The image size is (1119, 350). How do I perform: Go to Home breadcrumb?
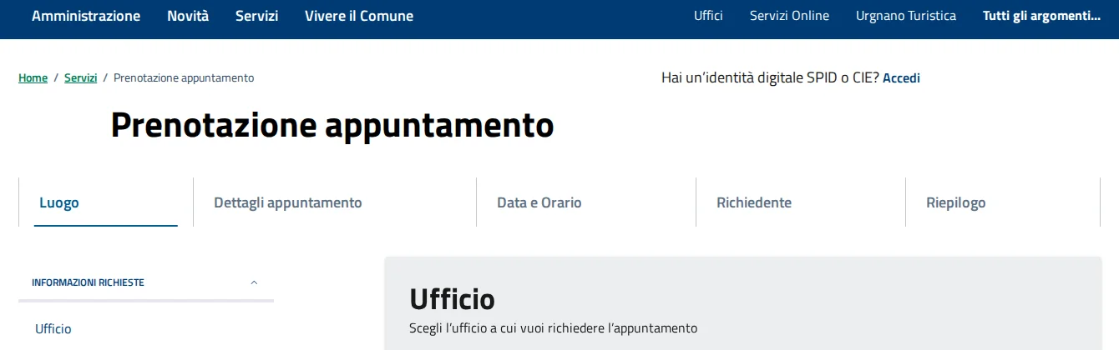33,77
